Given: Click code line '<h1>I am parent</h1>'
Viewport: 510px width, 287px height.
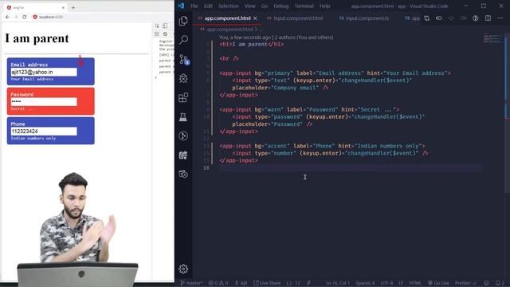Looking at the screenshot, I should coord(252,45).
